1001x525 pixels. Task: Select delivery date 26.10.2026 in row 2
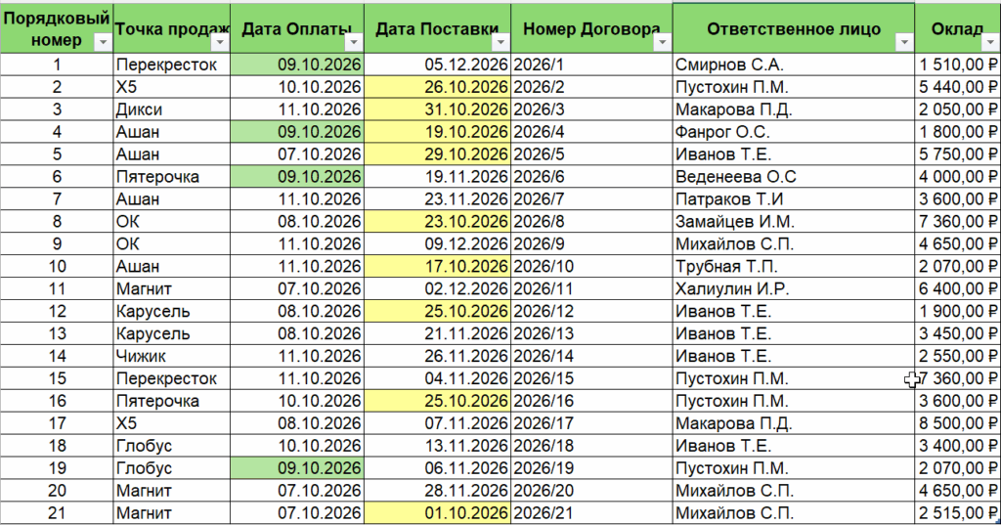point(438,87)
